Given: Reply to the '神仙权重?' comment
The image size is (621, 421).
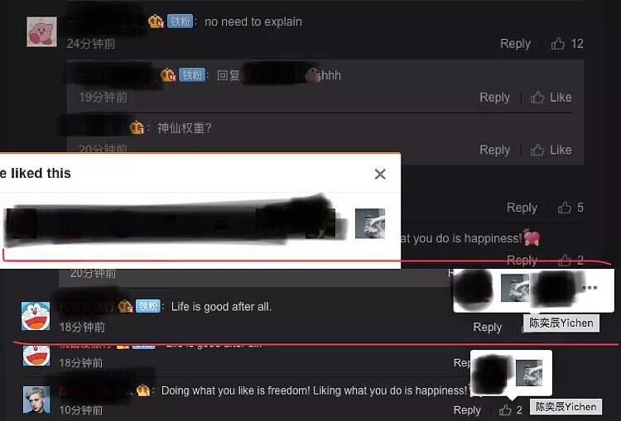Looking at the screenshot, I should tap(494, 150).
